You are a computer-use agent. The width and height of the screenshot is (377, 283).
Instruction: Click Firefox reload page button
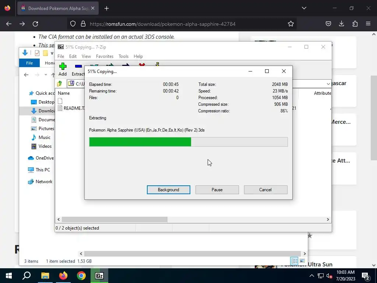pyautogui.click(x=35, y=24)
